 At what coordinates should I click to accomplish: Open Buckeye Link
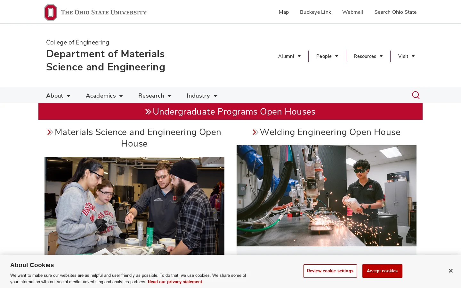[315, 12]
